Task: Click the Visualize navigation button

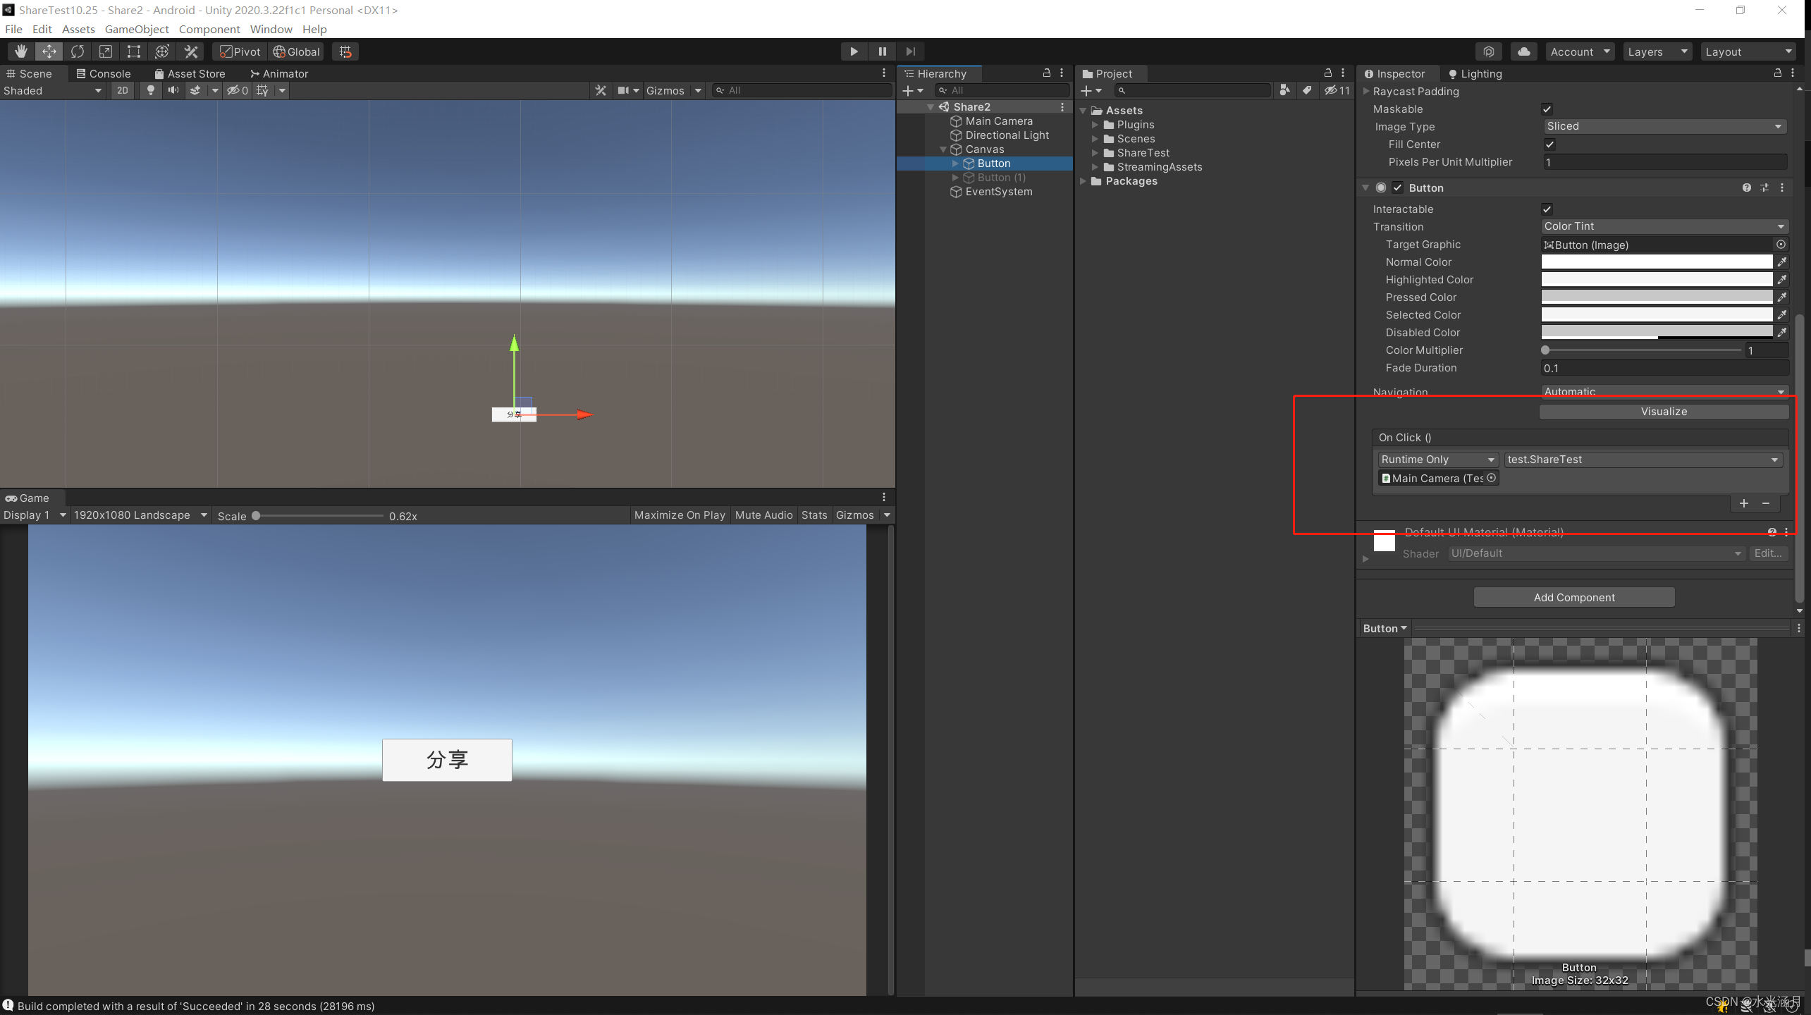Action: 1664,412
